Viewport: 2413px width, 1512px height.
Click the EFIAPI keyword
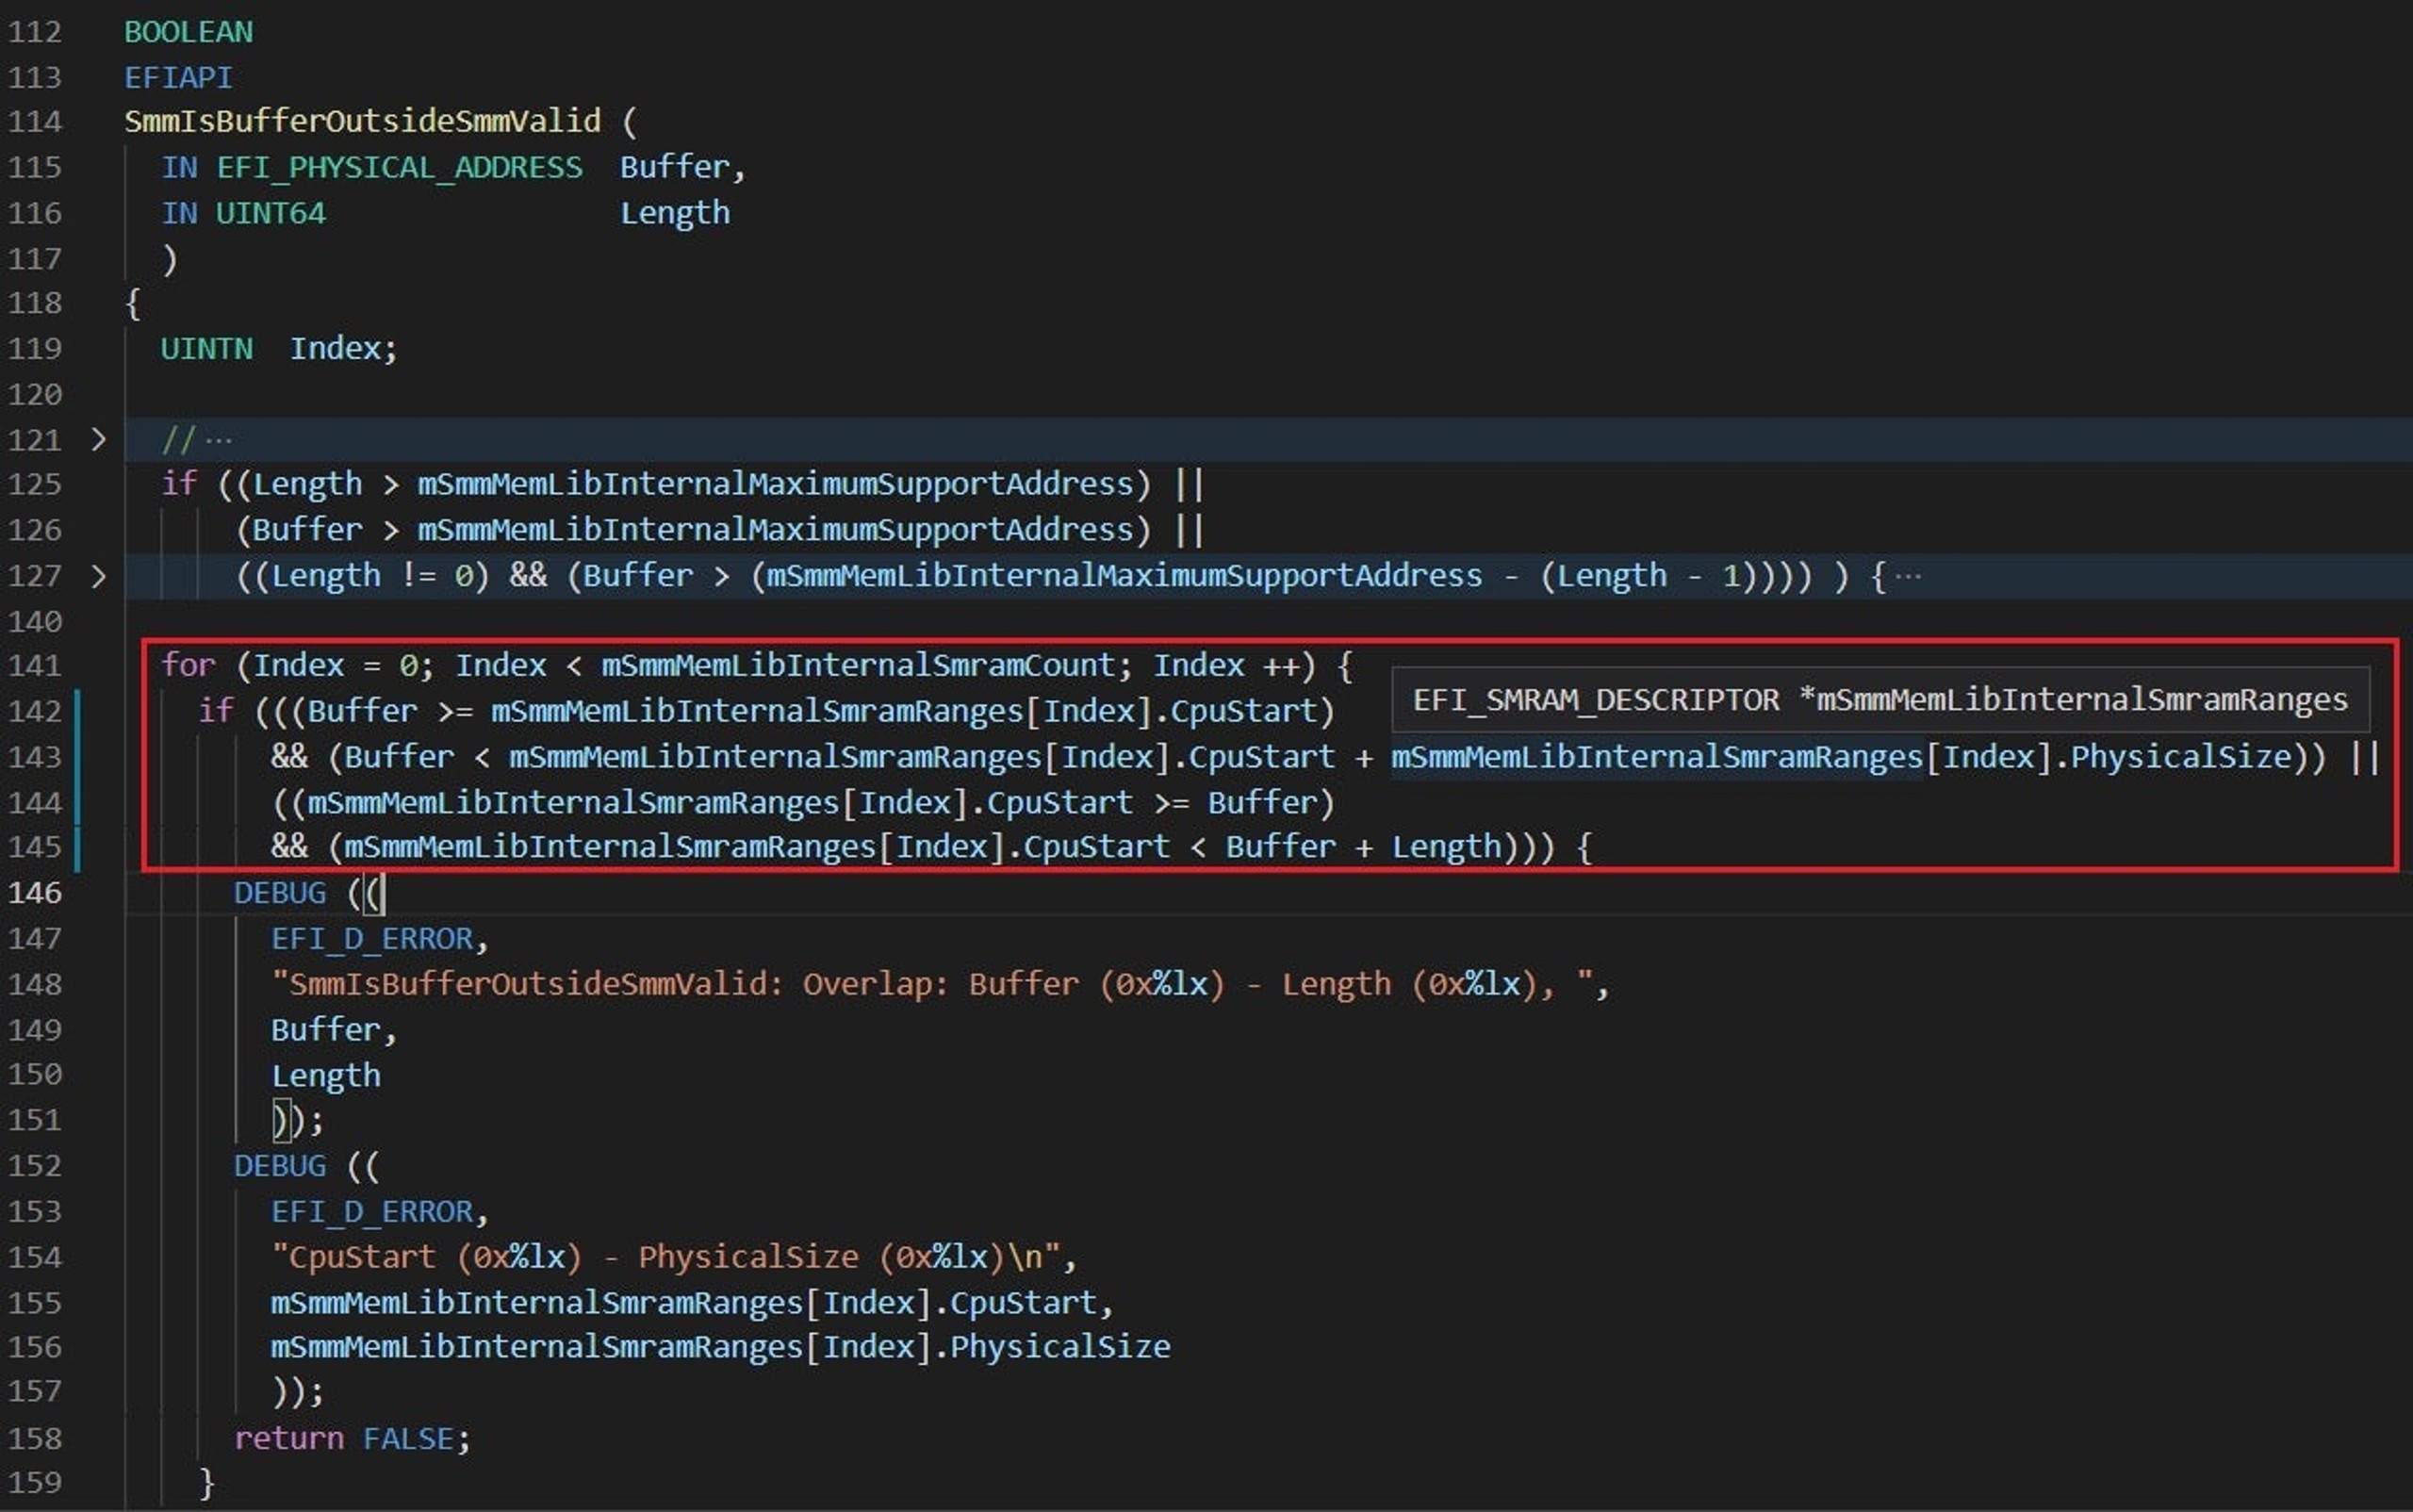[x=179, y=77]
